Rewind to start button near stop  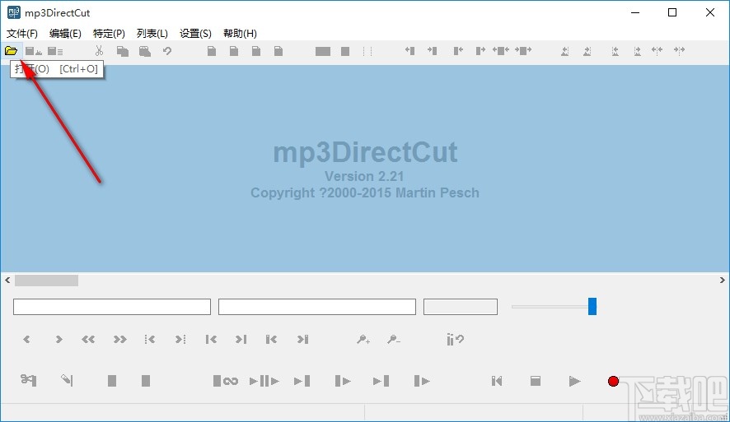pos(497,381)
